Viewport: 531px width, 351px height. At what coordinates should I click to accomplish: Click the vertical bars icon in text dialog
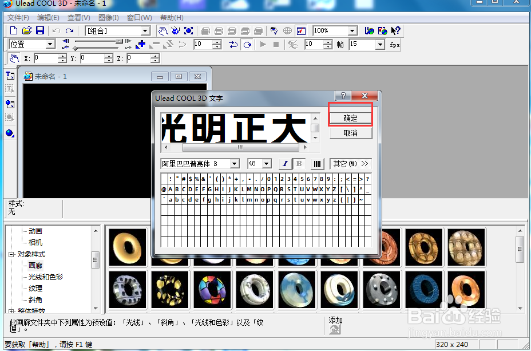coord(317,164)
